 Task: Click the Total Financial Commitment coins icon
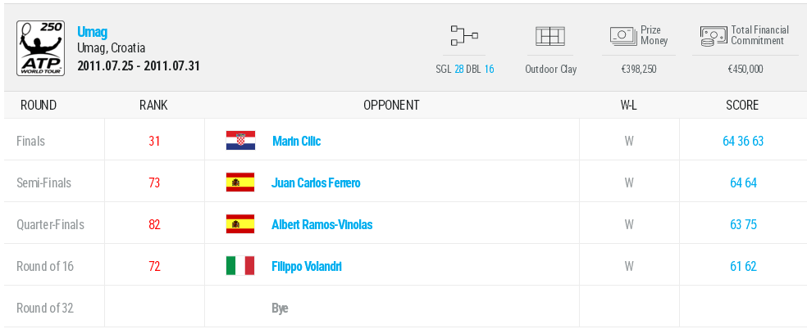pos(714,35)
